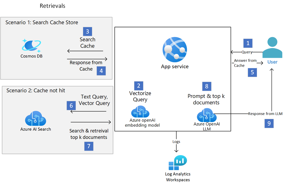This screenshot has width=285, height=185.
Task: Click the 'Search Cache' label
Action: point(87,43)
